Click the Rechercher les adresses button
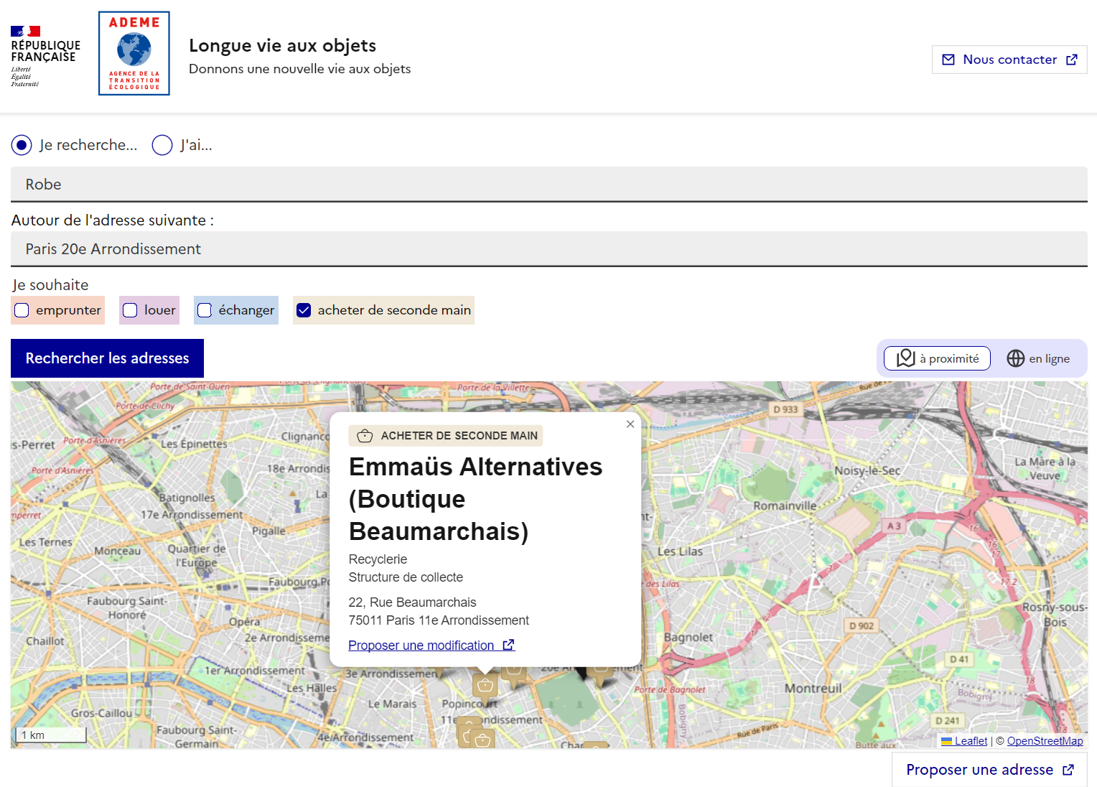This screenshot has height=787, width=1097. coord(107,358)
